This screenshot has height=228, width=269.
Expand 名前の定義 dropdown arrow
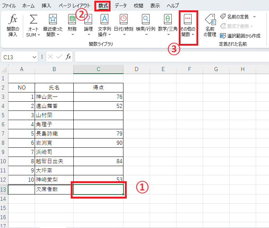tap(254, 17)
